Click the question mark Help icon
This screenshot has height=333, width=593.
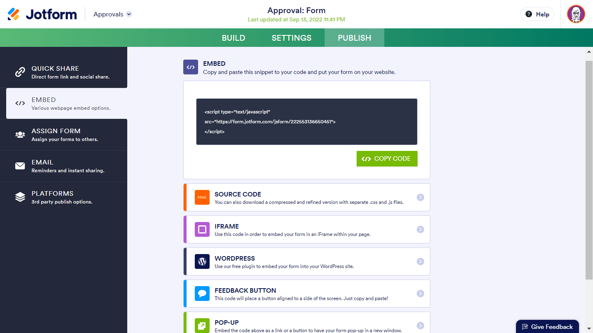click(x=529, y=14)
